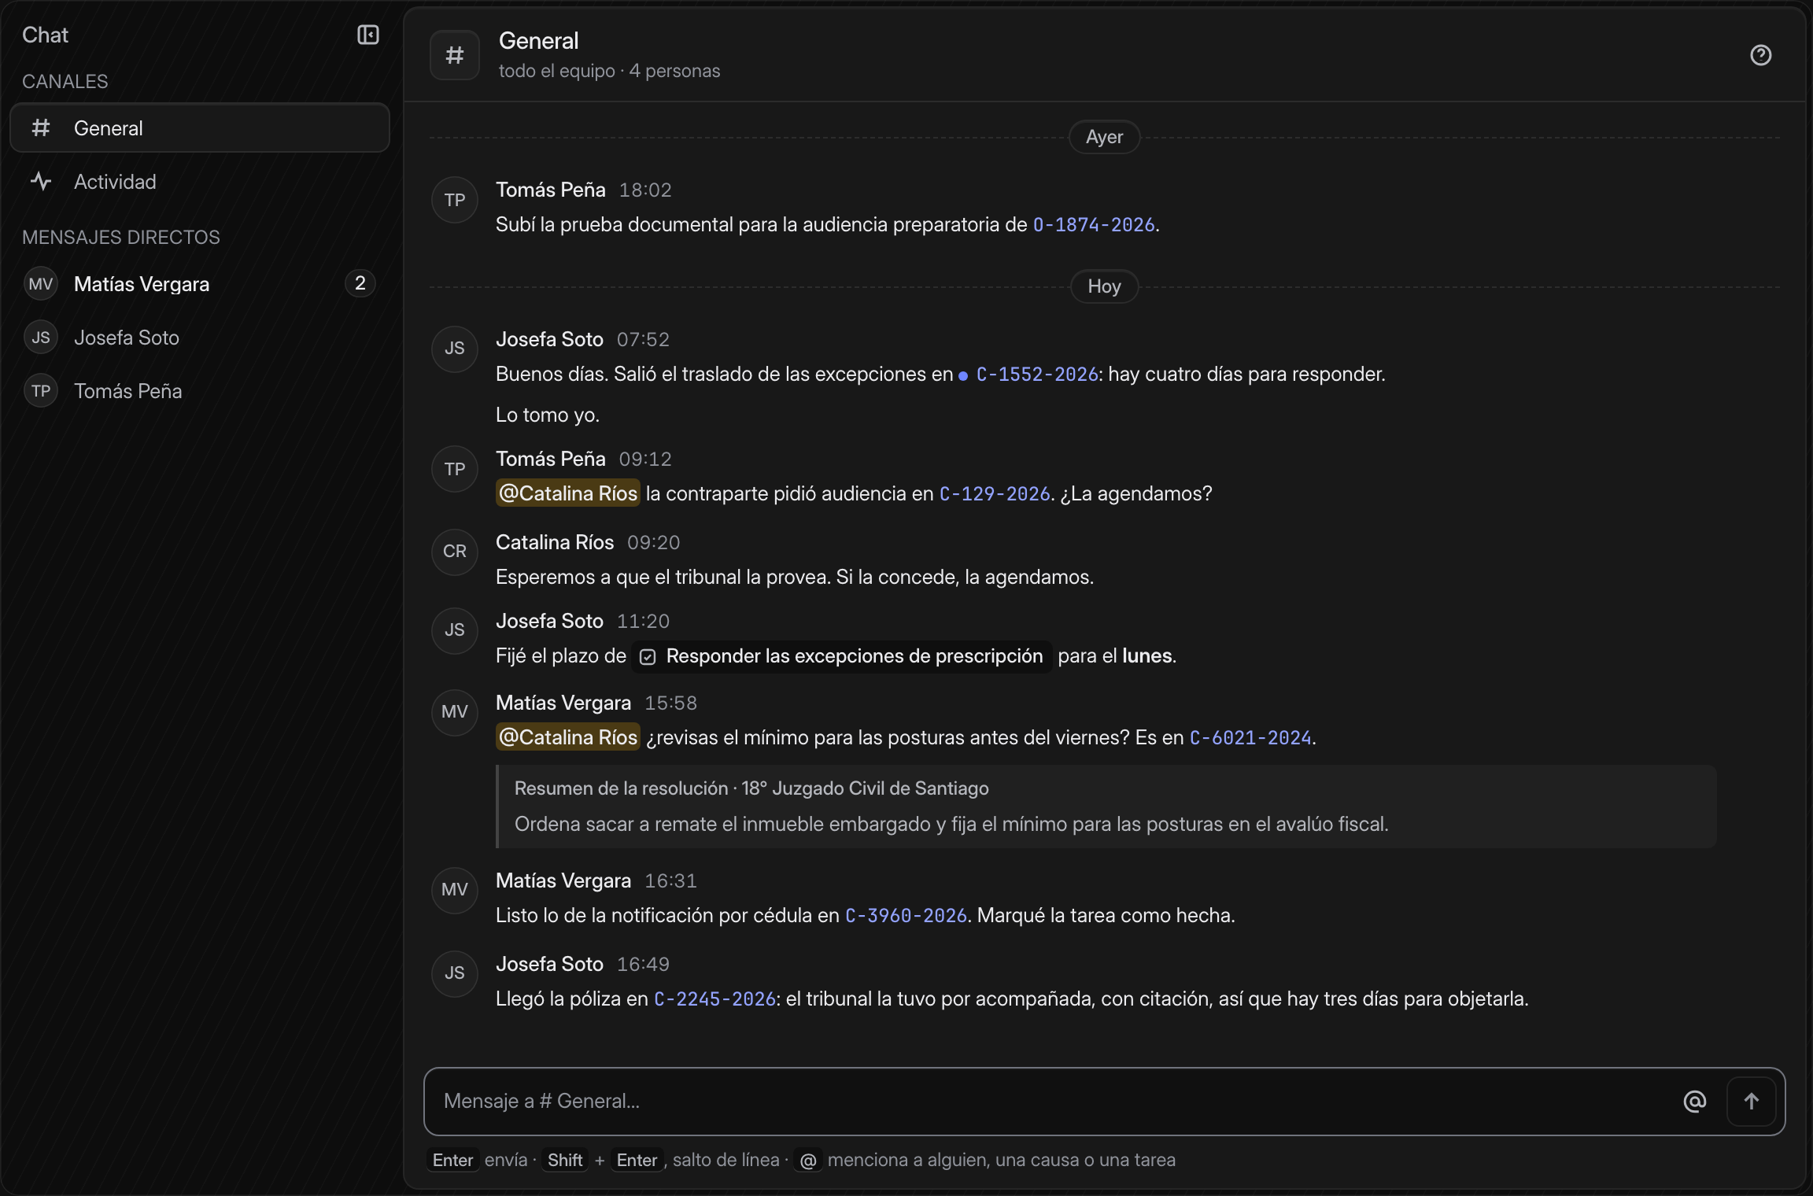Click the JS avatar beside Josefa Soto direct message
Image resolution: width=1813 pixels, height=1196 pixels.
[41, 338]
